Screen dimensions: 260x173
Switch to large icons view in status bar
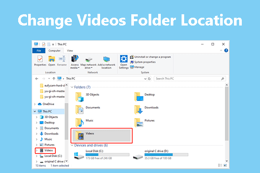[224, 165]
